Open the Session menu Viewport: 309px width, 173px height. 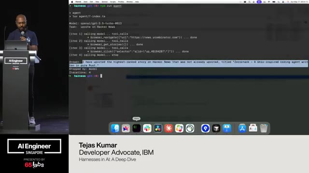click(105, 2)
